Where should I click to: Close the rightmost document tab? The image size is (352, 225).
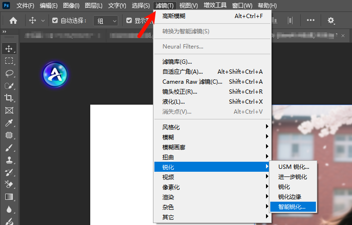coord(343,36)
